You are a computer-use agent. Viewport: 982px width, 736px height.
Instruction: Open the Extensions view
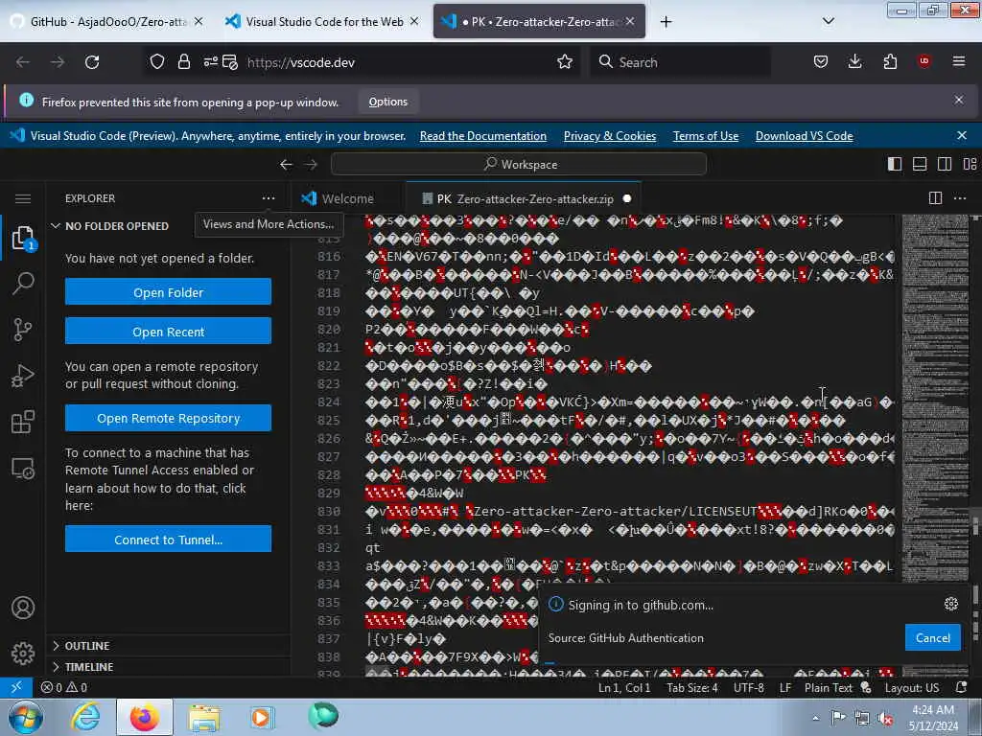pos(23,422)
